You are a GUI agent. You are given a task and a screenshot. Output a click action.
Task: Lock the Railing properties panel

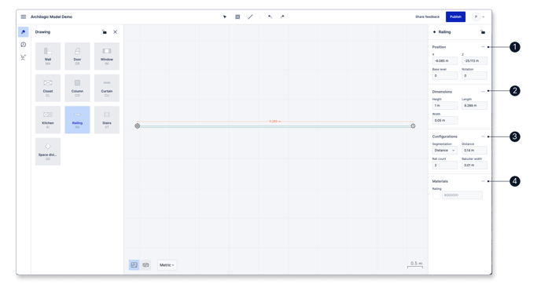coord(483,32)
